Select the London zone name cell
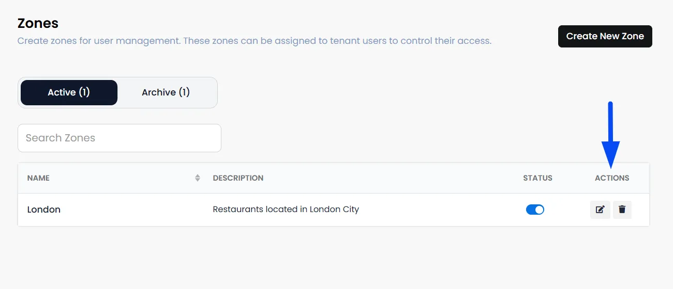Viewport: 673px width, 289px height. pyautogui.click(x=44, y=210)
